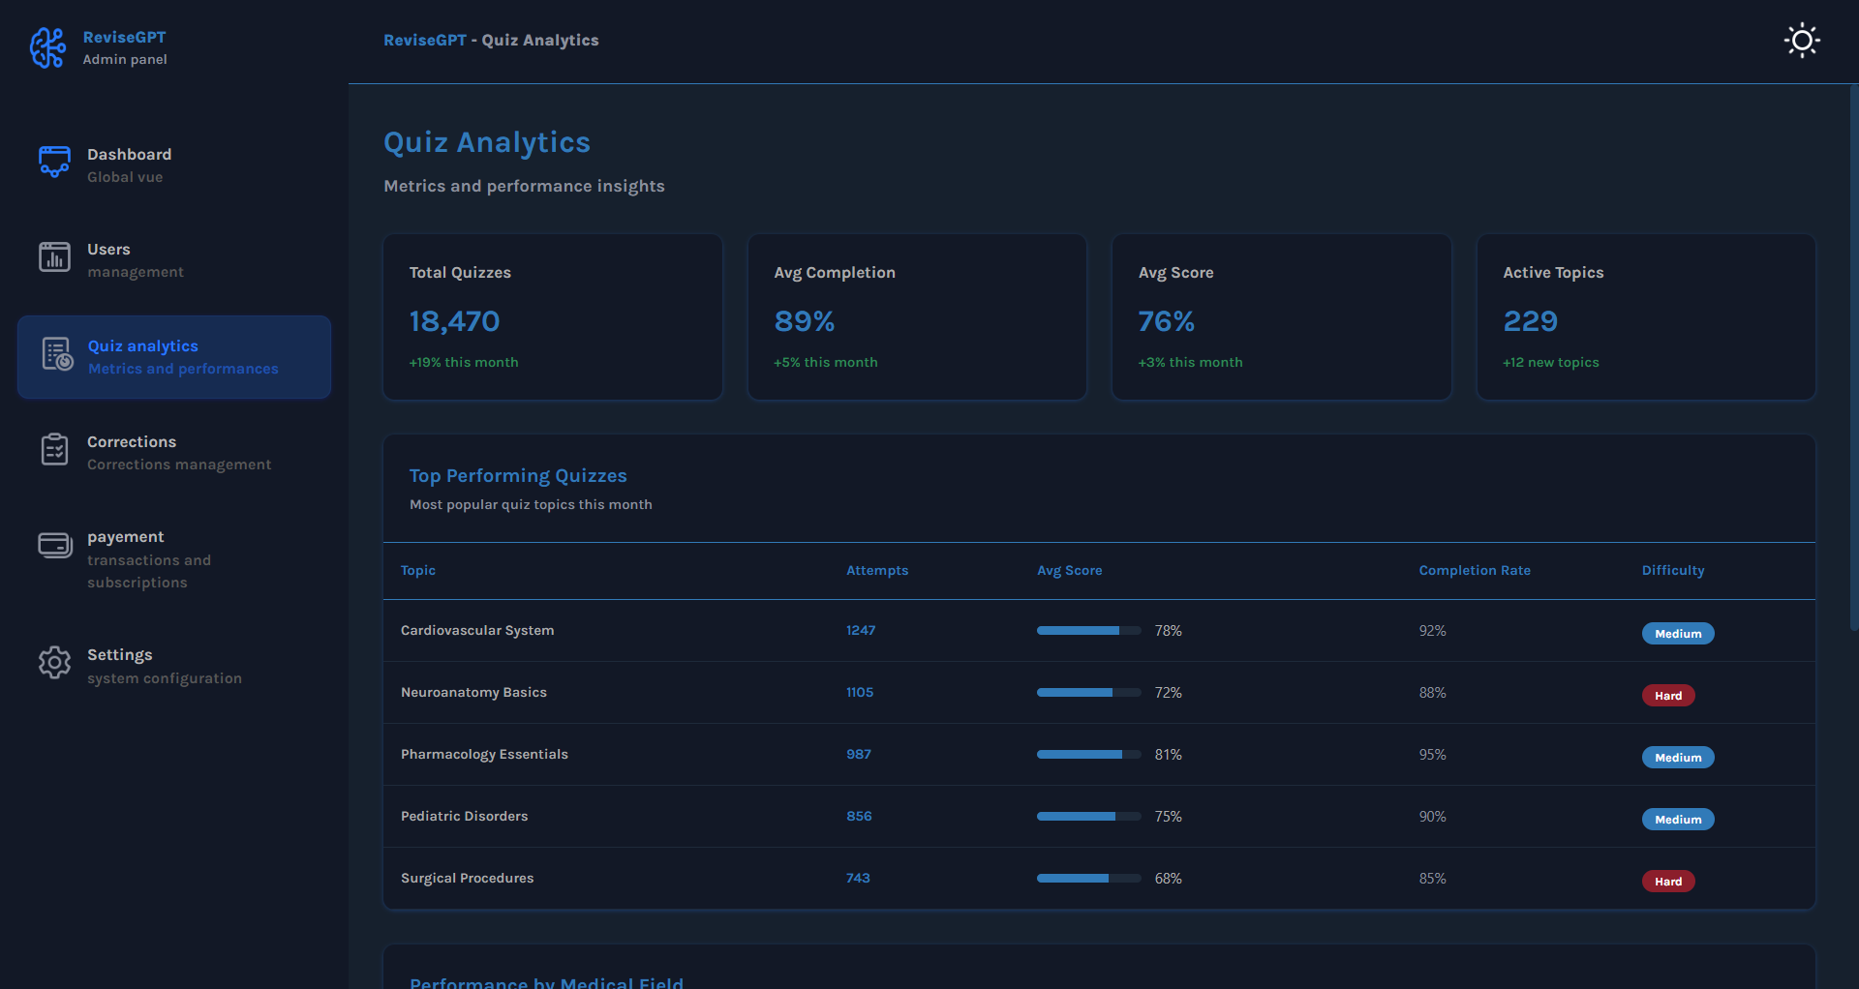Select the Avg Score card

(1282, 316)
